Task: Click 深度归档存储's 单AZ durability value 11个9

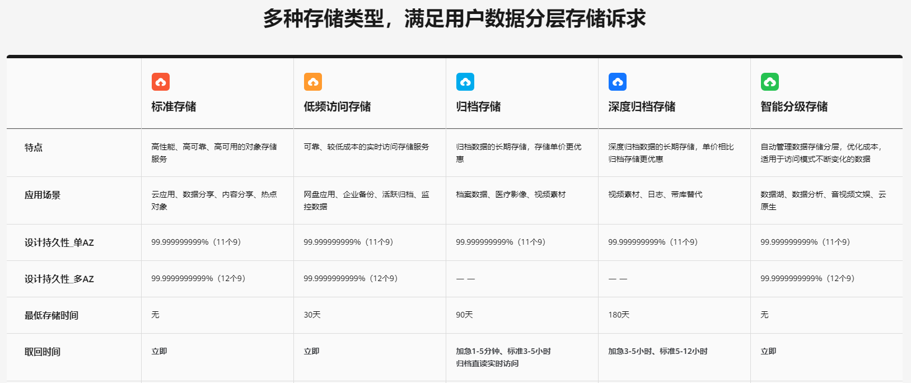Action: coord(653,242)
